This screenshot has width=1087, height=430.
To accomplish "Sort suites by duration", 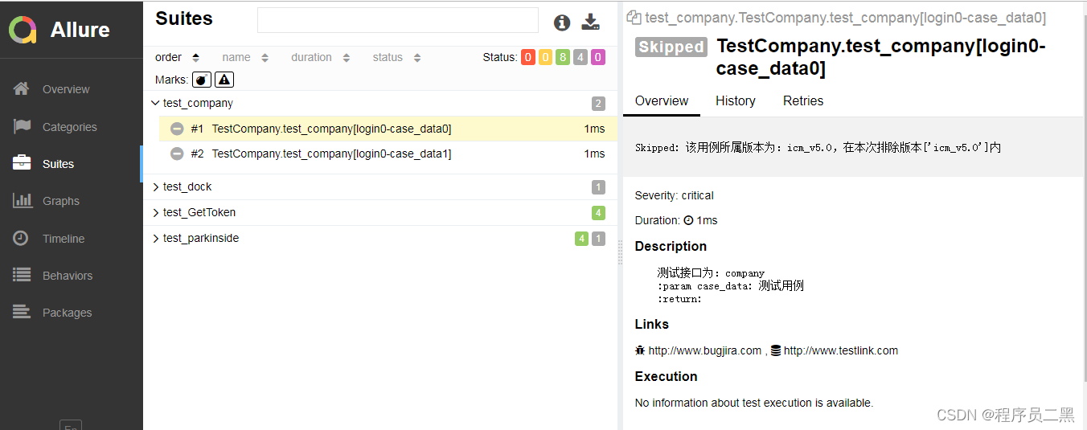I will click(321, 57).
